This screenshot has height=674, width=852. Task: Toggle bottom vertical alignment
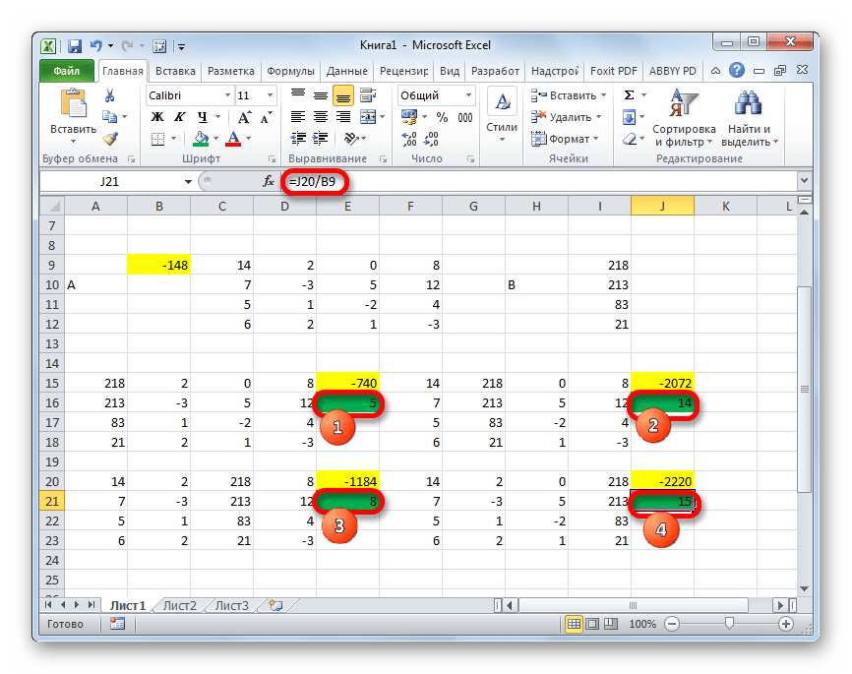click(x=342, y=95)
